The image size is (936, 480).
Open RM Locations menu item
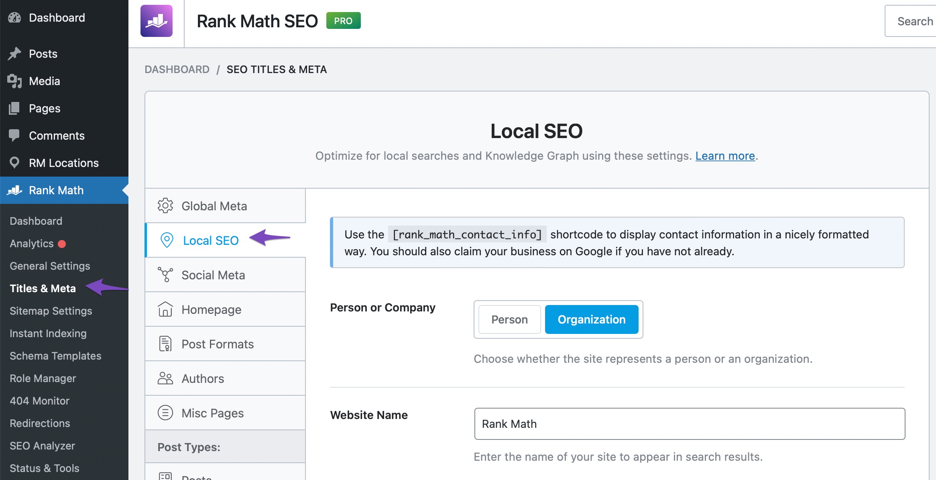[64, 163]
